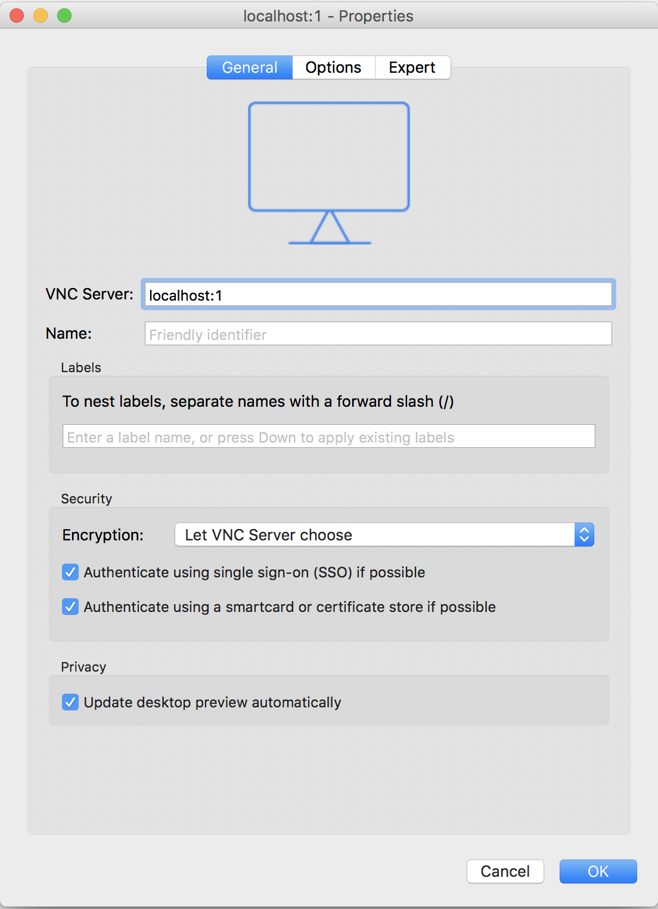Toggle Update desktop preview automatically
This screenshot has width=658, height=909.
pos(70,703)
